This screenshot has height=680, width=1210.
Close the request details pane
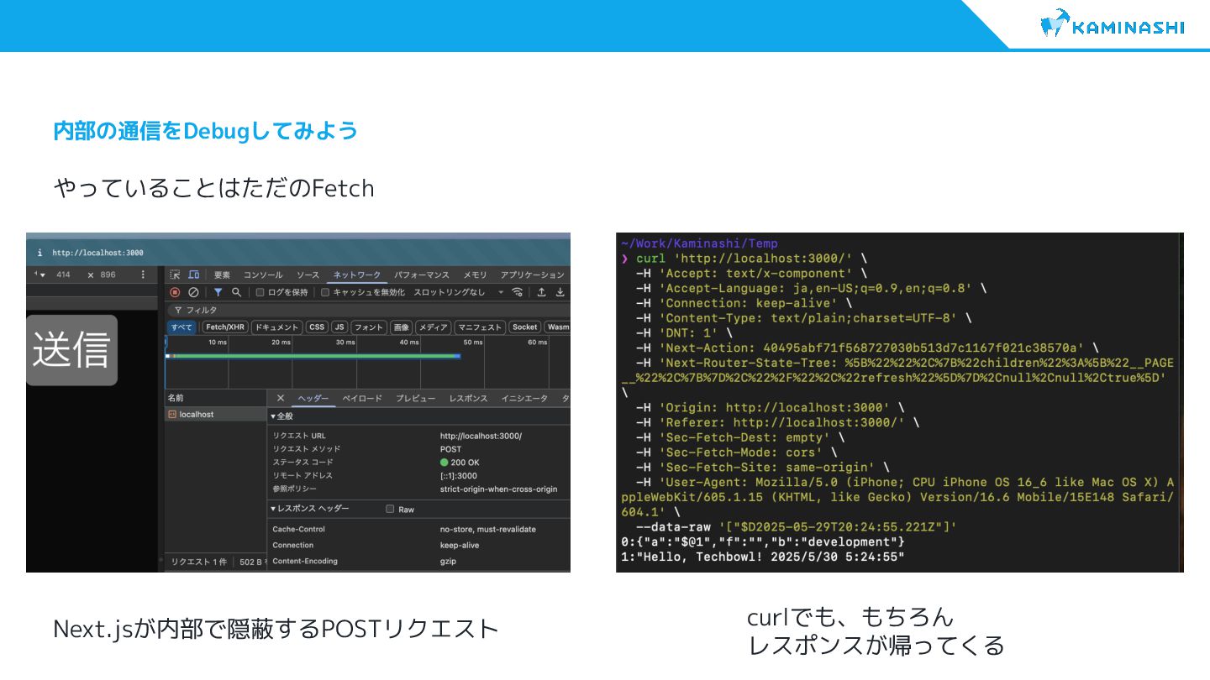(x=281, y=398)
